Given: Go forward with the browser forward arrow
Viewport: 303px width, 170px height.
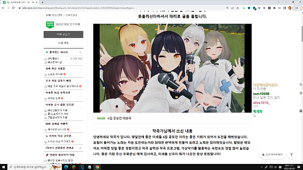Looking at the screenshot, I should point(8,8).
